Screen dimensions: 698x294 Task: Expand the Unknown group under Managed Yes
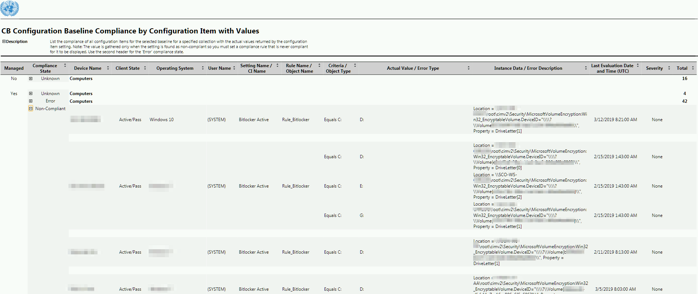pos(31,94)
